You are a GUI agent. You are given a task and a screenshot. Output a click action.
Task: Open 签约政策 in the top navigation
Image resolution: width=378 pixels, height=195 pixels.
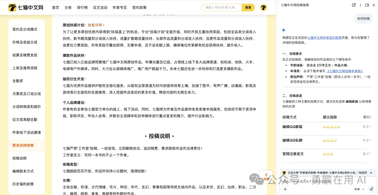(x=139, y=7)
